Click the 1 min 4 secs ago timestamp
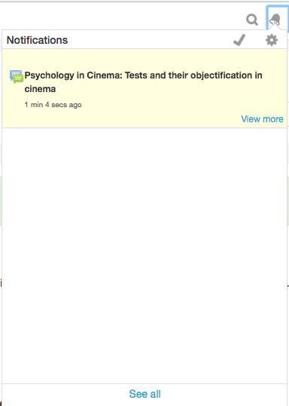Screen dimensions: 289x406 (53, 105)
